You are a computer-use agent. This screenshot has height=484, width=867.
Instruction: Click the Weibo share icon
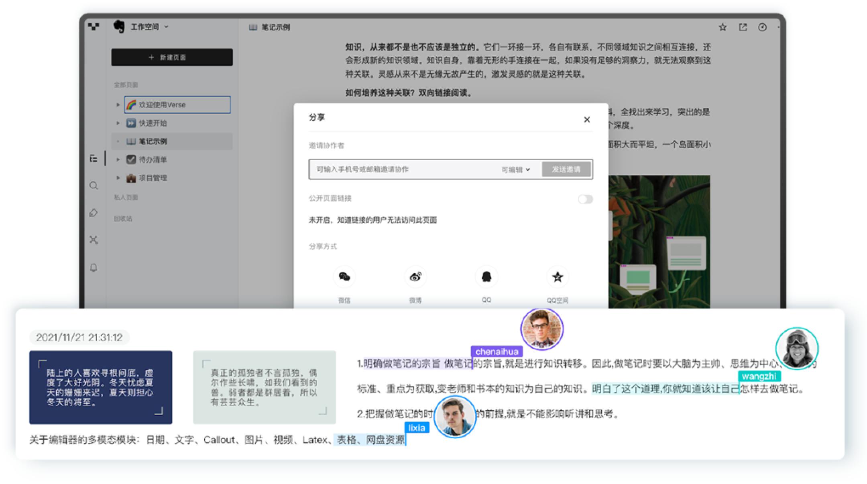coord(415,277)
